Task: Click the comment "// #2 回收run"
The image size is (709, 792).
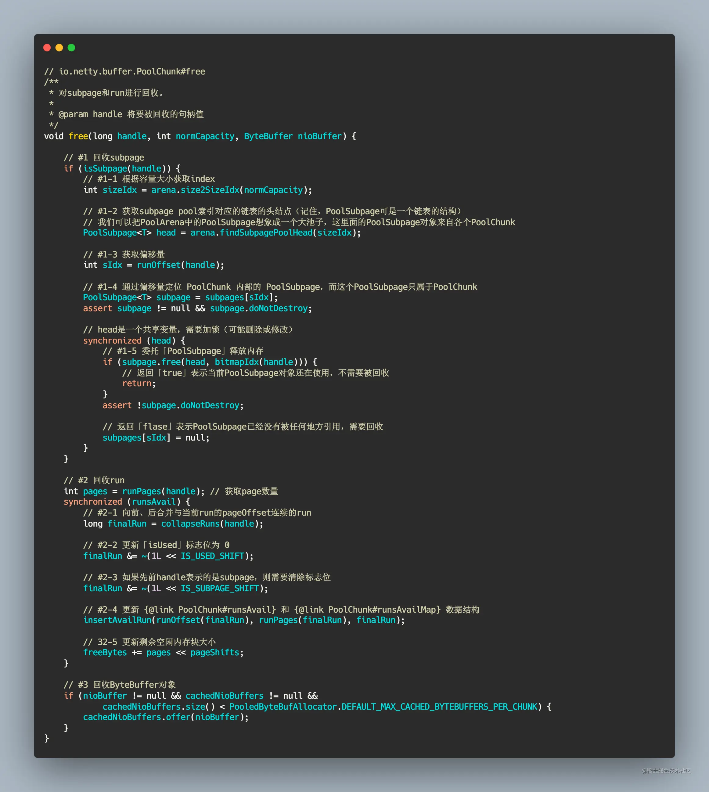Action: click(x=94, y=480)
